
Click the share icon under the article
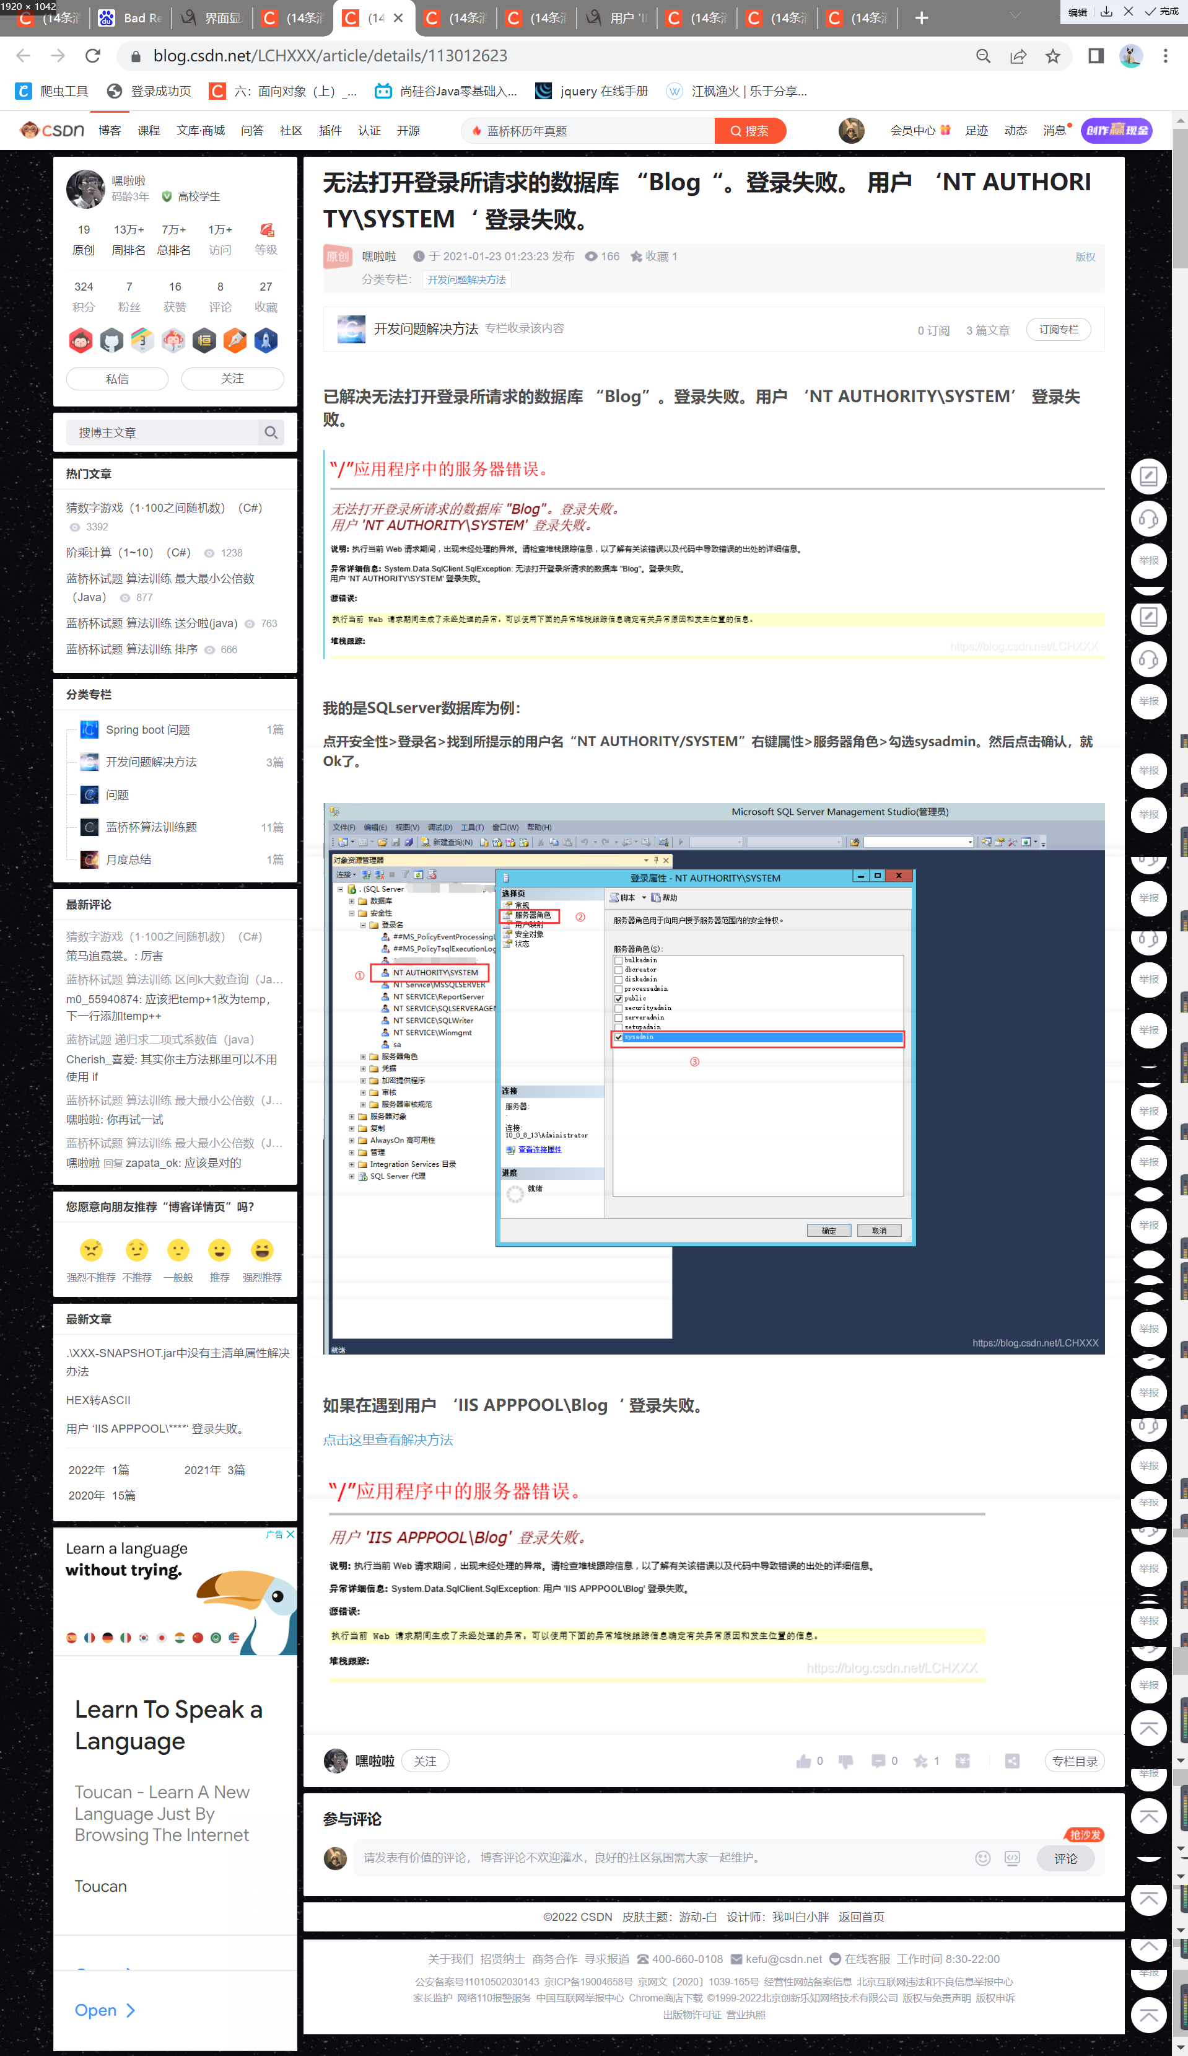tap(1013, 1760)
